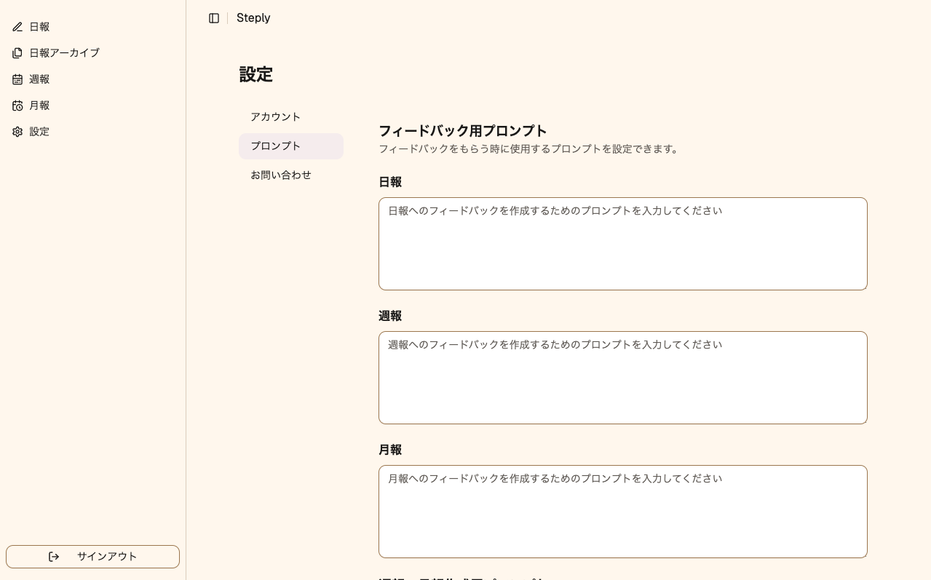Focus the 日報 feedback prompt text area
This screenshot has width=931, height=580.
(623, 244)
